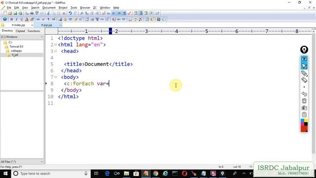Click the anchor icon in the HTML toolbar
316x178 pixels.
[65, 19]
